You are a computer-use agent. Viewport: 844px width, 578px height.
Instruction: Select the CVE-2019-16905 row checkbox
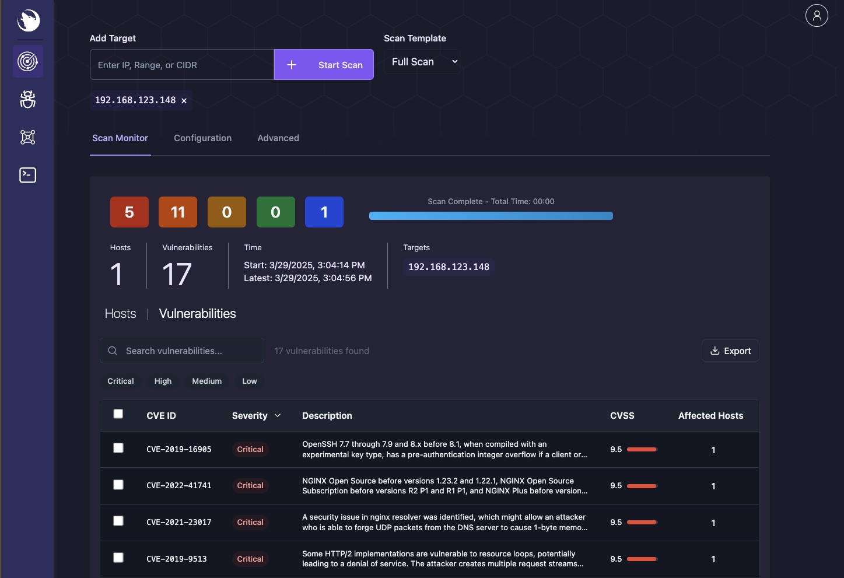(118, 448)
